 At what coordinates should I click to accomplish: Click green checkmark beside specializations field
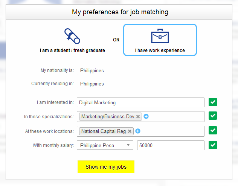coord(213,116)
